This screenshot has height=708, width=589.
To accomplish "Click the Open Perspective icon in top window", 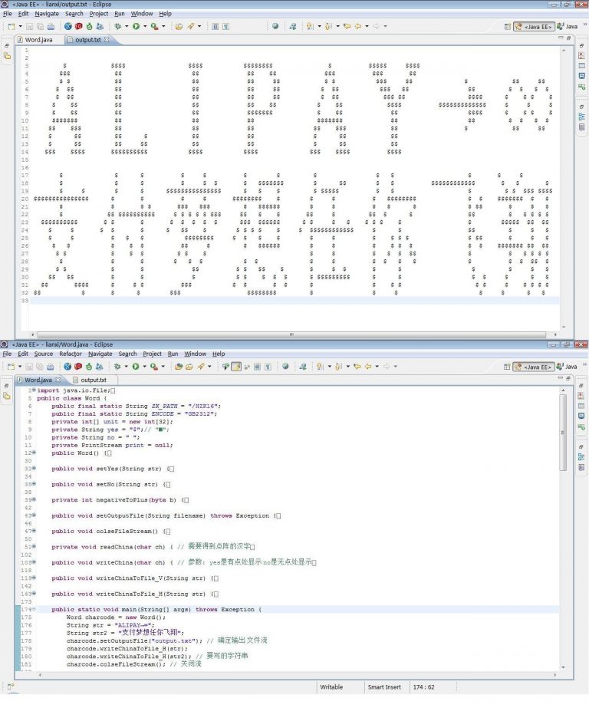I will tap(507, 26).
